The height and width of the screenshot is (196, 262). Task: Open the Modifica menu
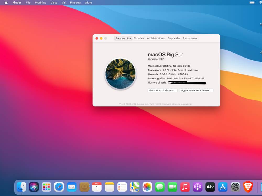pos(40,3)
